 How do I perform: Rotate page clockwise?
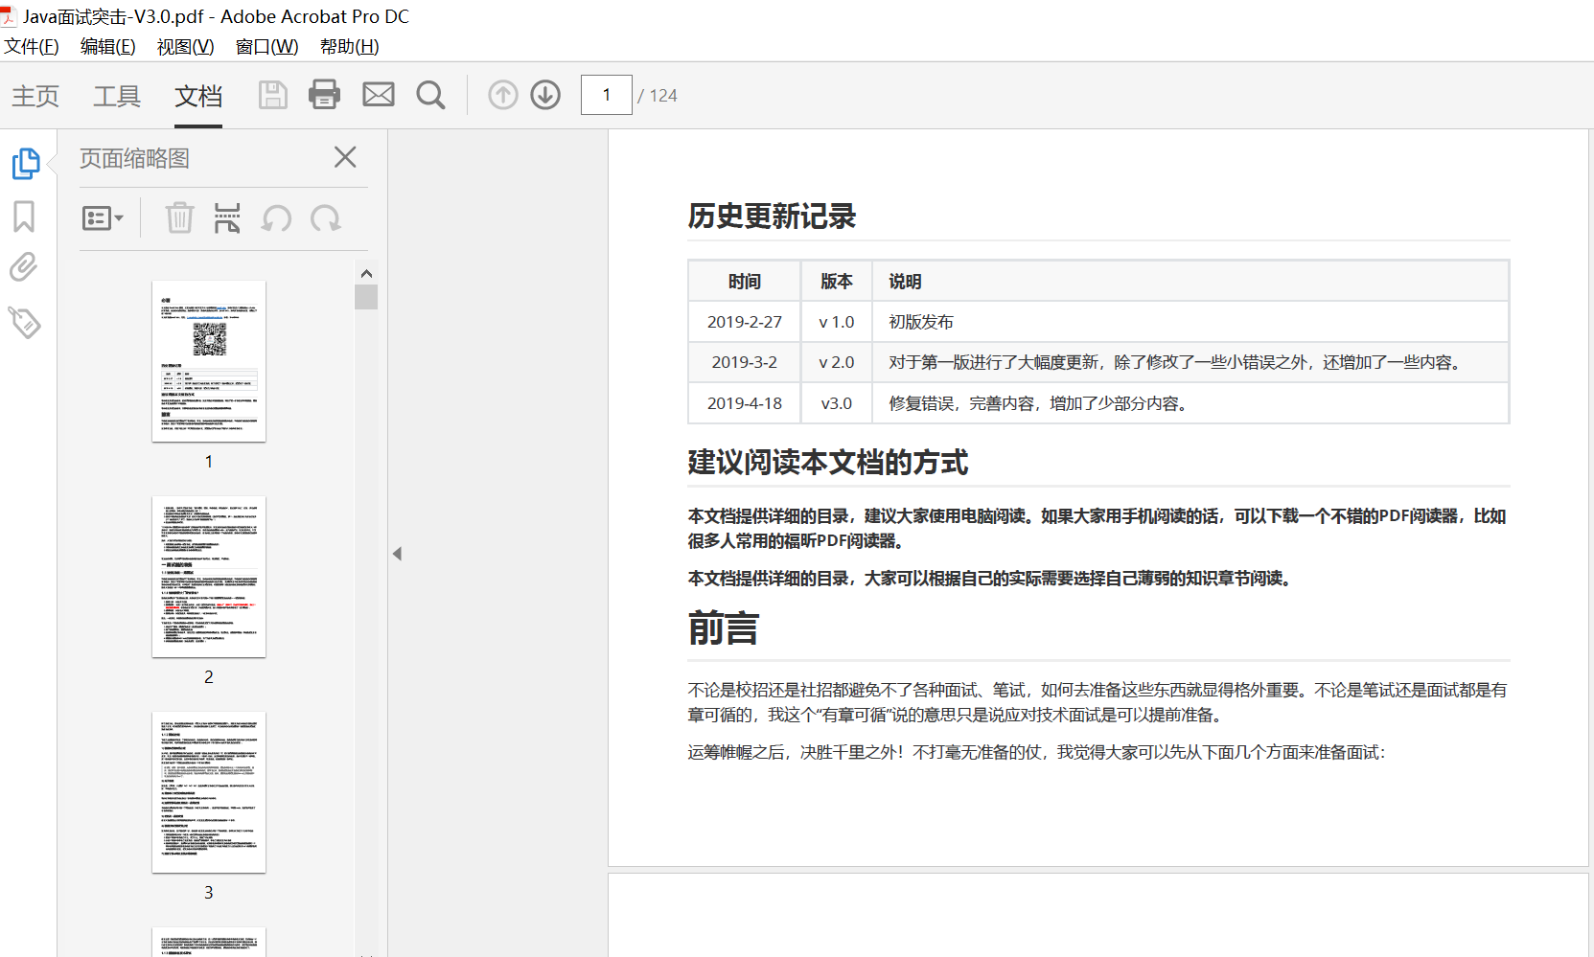326,218
